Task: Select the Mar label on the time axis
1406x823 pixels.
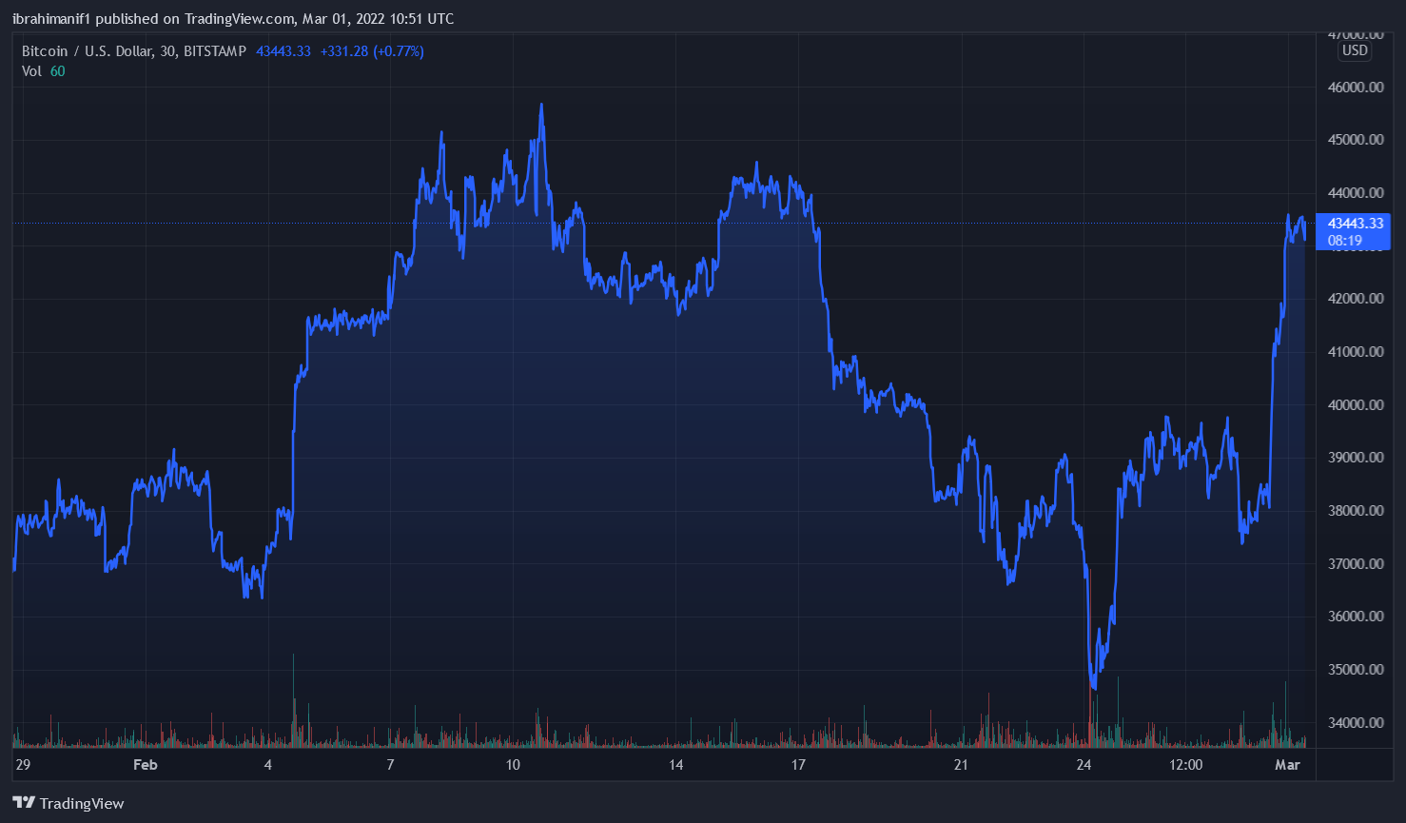Action: pos(1287,765)
